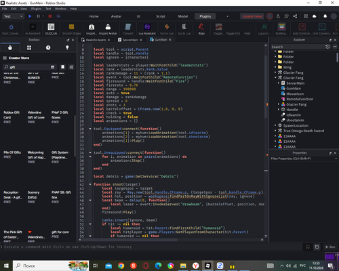The height and width of the screenshot is (271, 339).
Task: Open the Toolbox search filter options icon
Action: click(71, 67)
